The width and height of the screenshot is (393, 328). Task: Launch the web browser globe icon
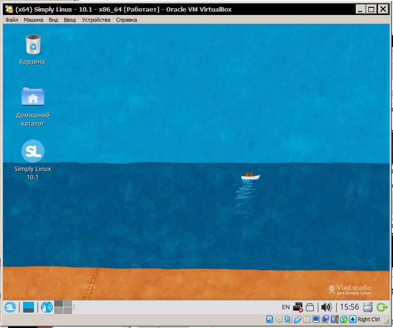tap(47, 307)
